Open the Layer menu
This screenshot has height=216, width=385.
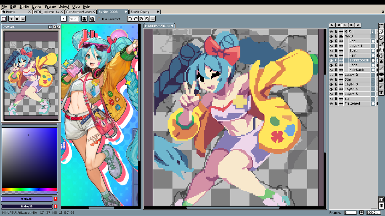37,6
